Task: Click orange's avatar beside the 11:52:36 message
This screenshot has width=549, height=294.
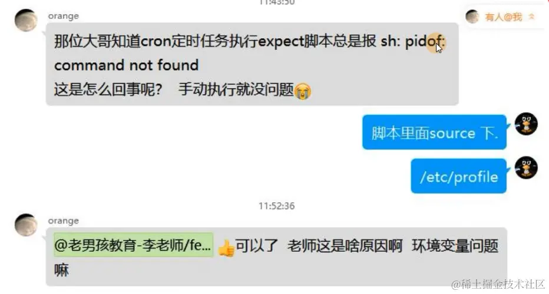Action: (26, 225)
